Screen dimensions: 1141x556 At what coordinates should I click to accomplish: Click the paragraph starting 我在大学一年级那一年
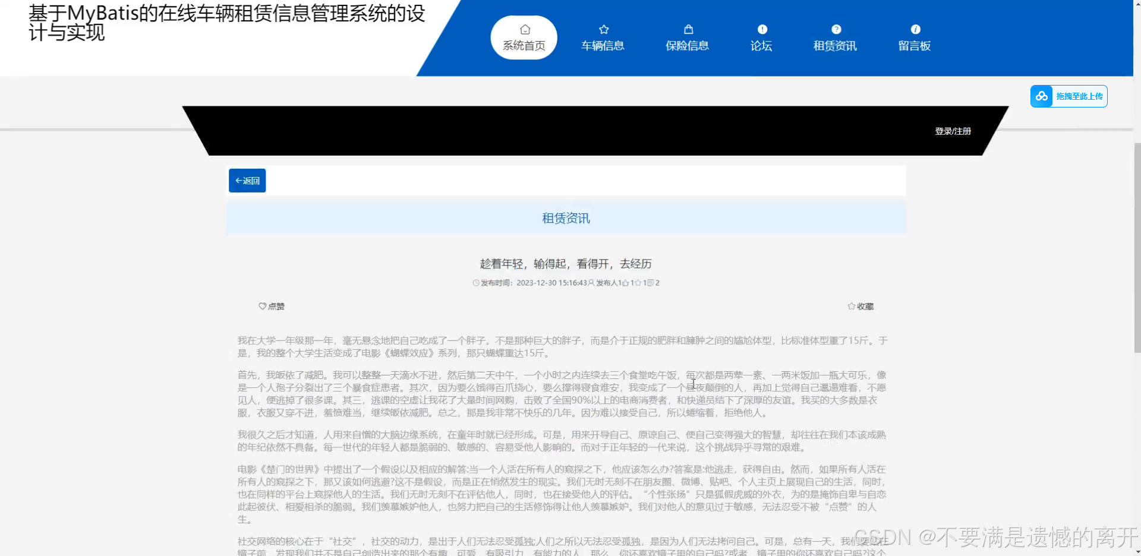pyautogui.click(x=562, y=347)
